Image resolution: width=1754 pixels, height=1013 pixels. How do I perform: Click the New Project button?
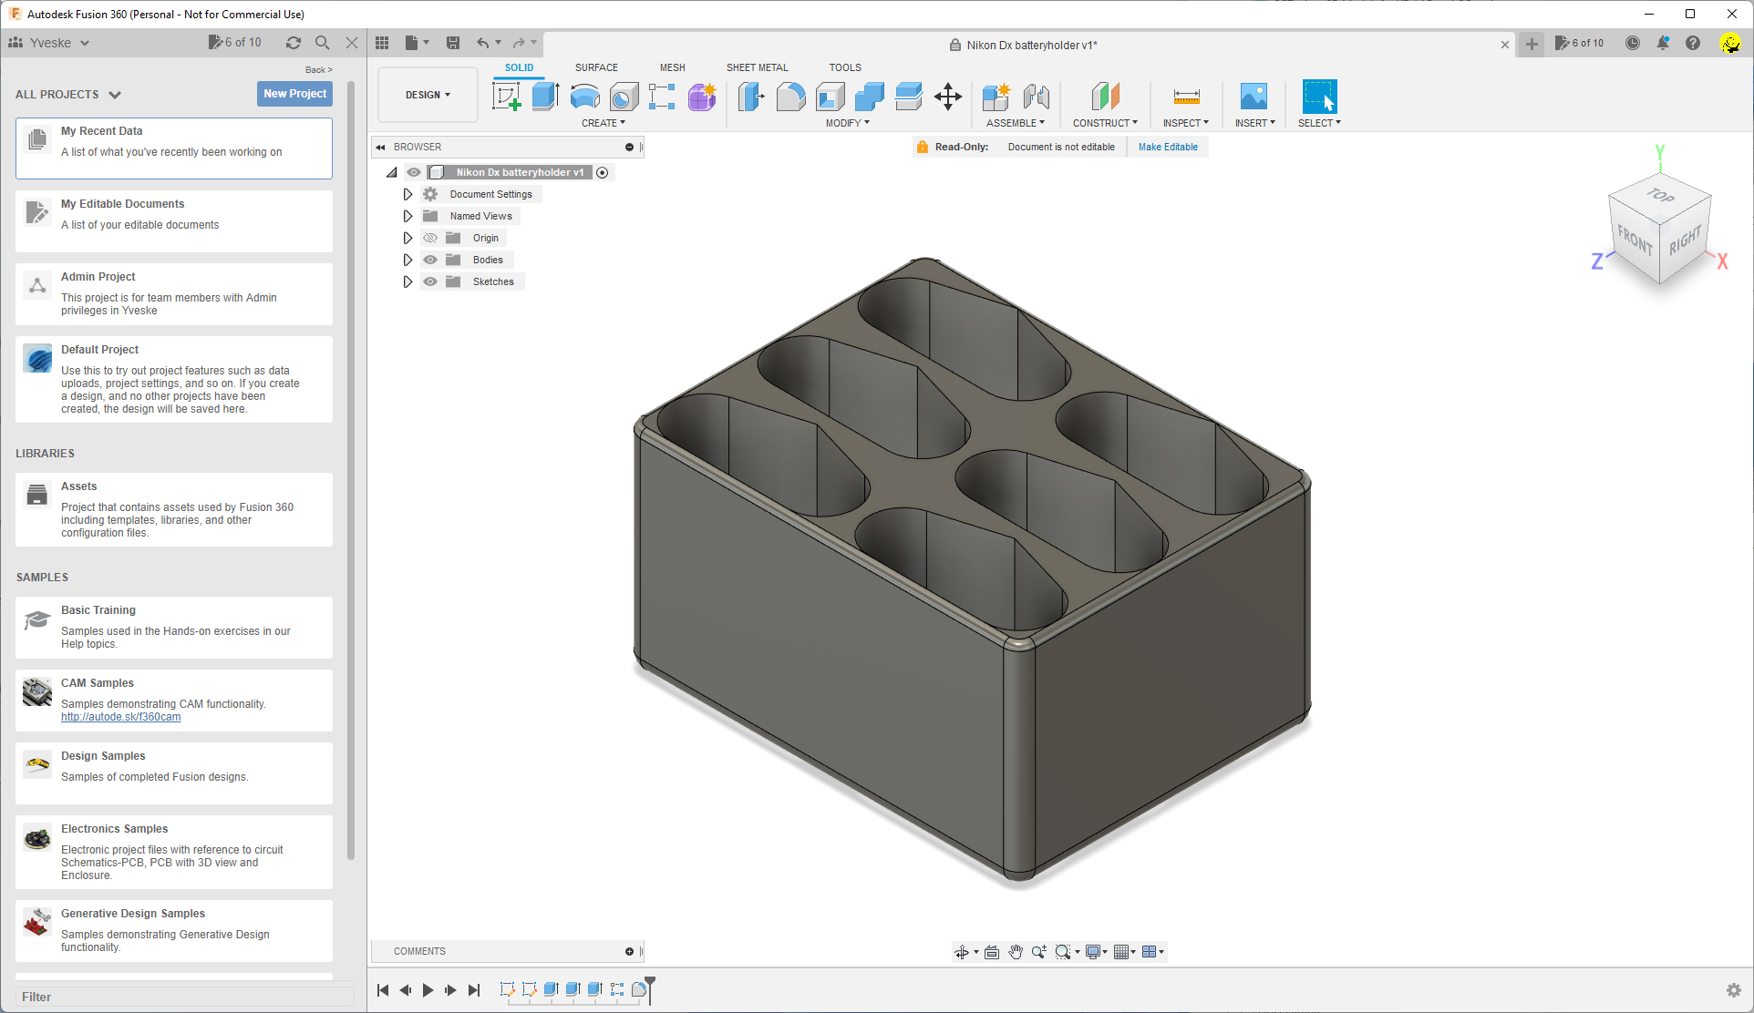pyautogui.click(x=294, y=94)
